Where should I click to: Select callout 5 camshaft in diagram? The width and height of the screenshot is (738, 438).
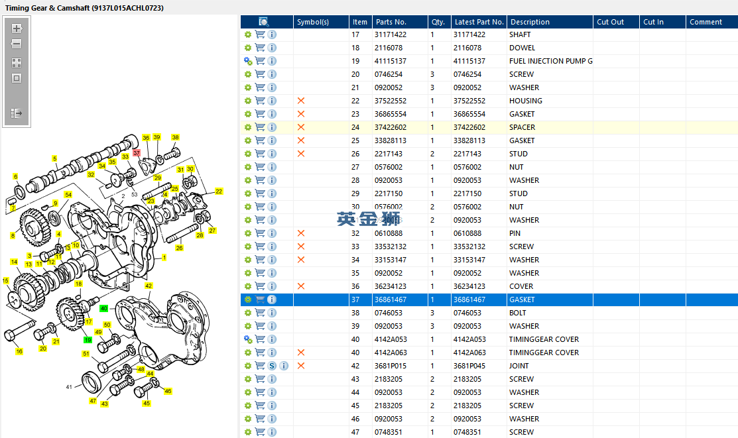[x=54, y=158]
